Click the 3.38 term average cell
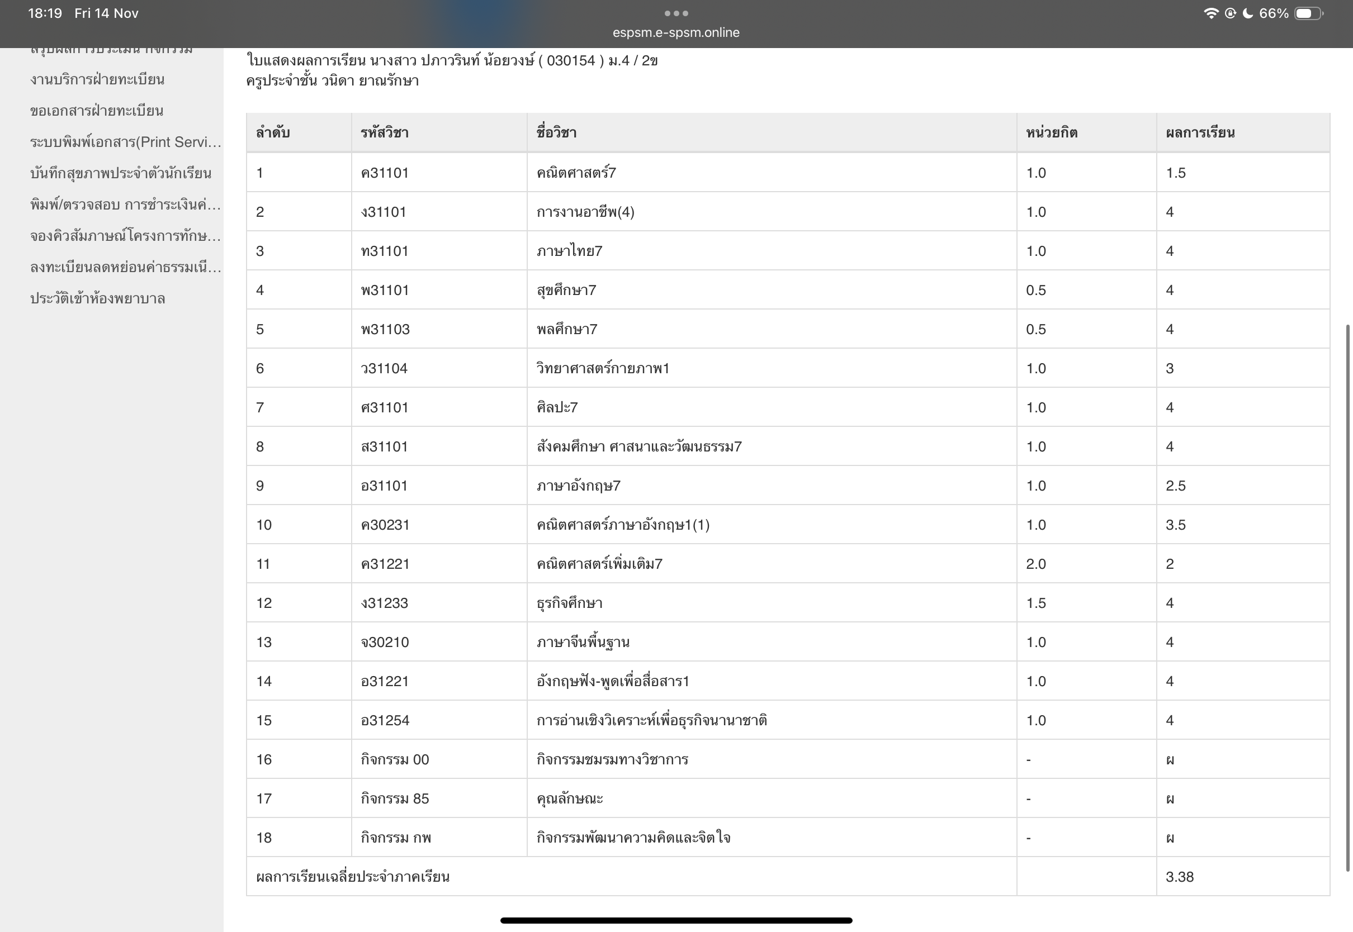This screenshot has width=1353, height=932. pos(1180,877)
